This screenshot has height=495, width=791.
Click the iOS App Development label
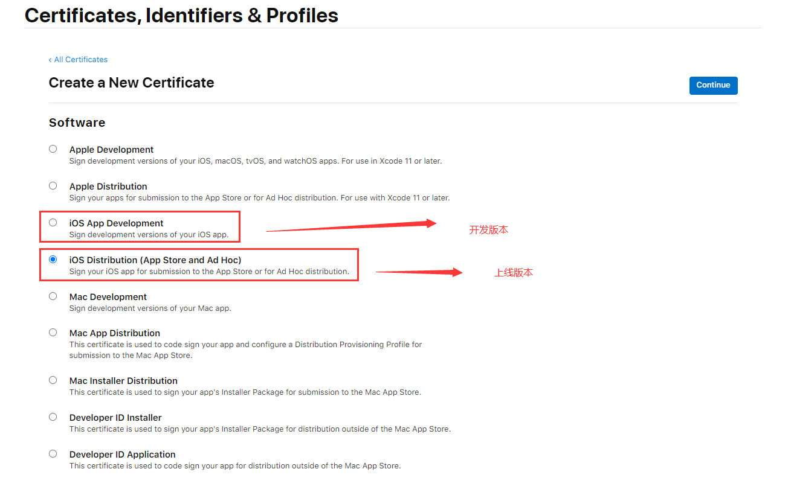pyautogui.click(x=116, y=223)
